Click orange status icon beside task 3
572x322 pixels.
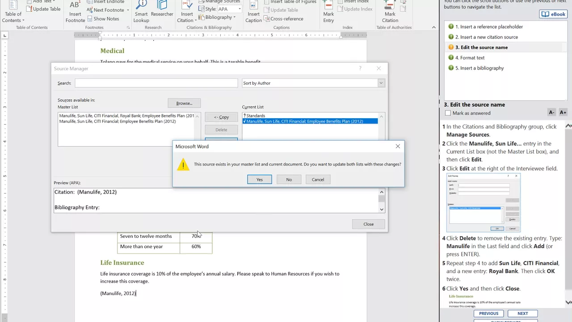(450, 47)
